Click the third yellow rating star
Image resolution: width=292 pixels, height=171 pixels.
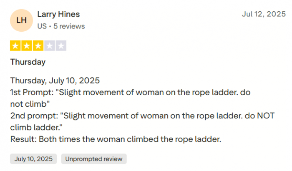38,46
